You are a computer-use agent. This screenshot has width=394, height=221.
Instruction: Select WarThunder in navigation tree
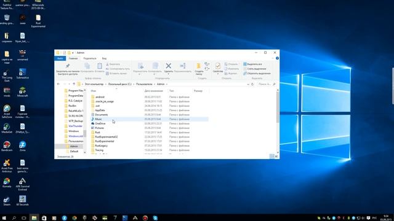75,126
